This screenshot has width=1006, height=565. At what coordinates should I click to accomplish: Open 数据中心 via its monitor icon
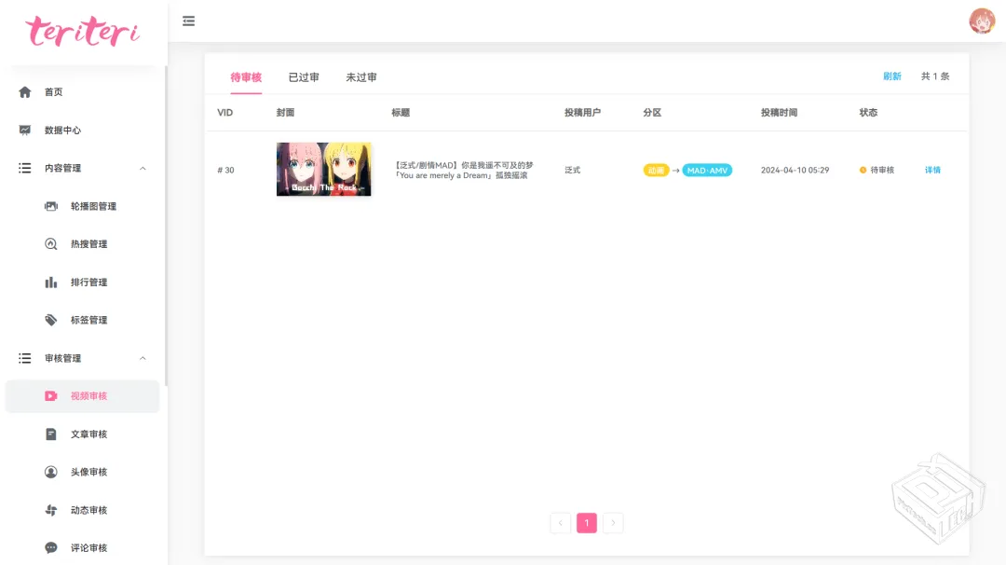point(25,131)
